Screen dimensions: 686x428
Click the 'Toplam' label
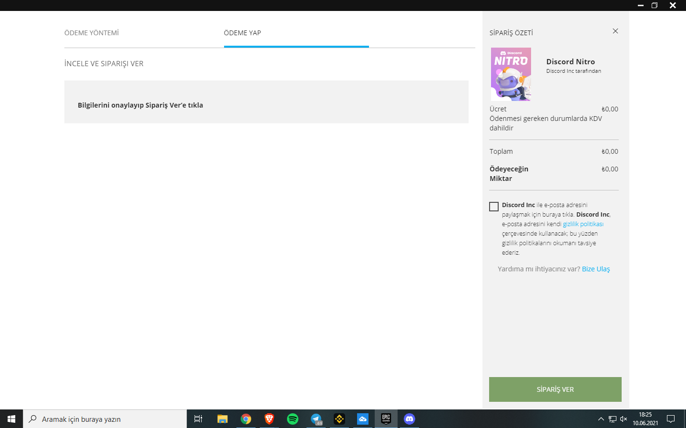click(x=501, y=151)
